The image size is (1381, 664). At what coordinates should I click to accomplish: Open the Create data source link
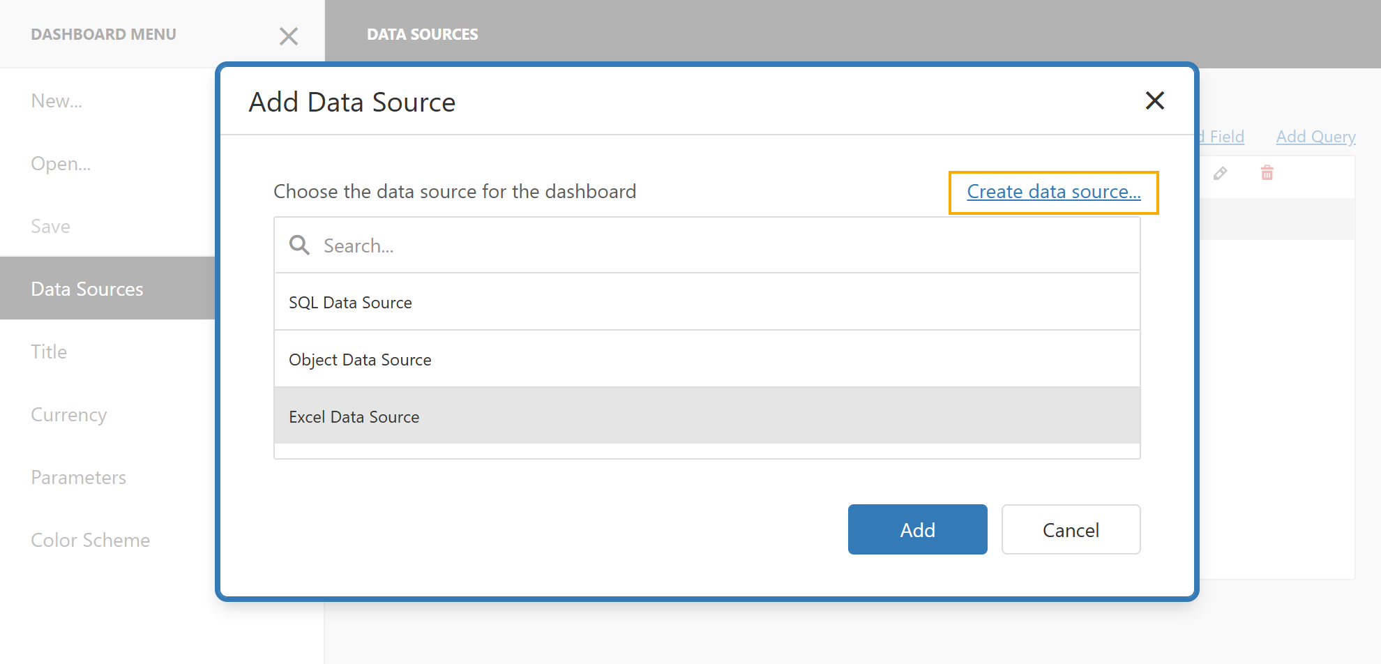[1053, 192]
